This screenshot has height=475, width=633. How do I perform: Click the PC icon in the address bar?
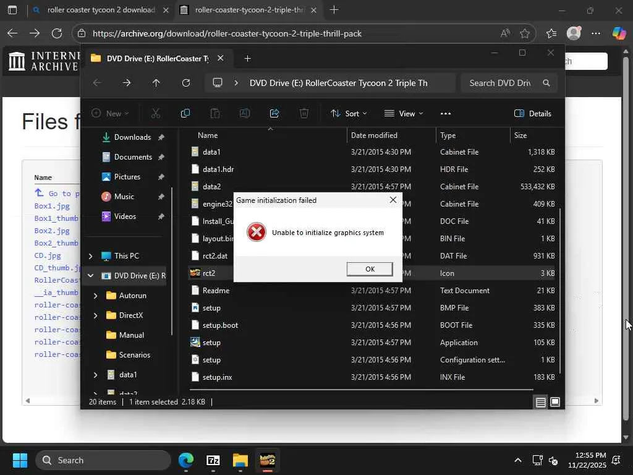coord(218,83)
